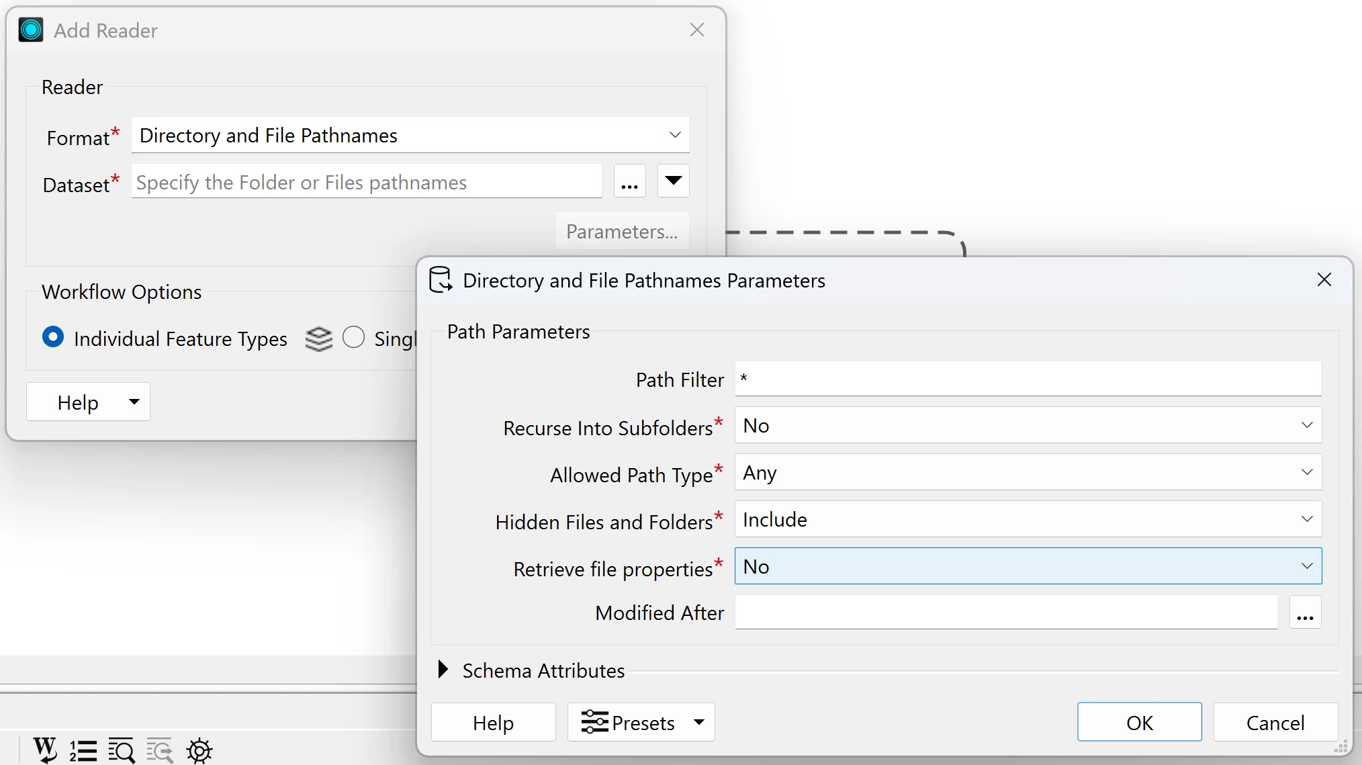Open the Allowed Path Type dropdown

tap(1028, 472)
